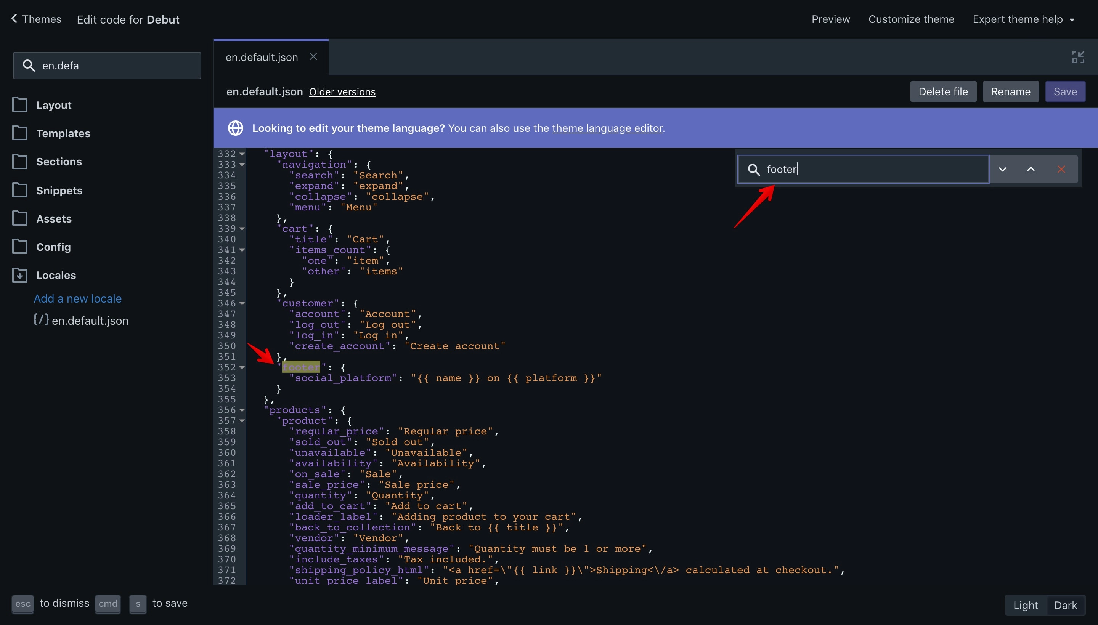Jump to the next search match

click(1003, 169)
